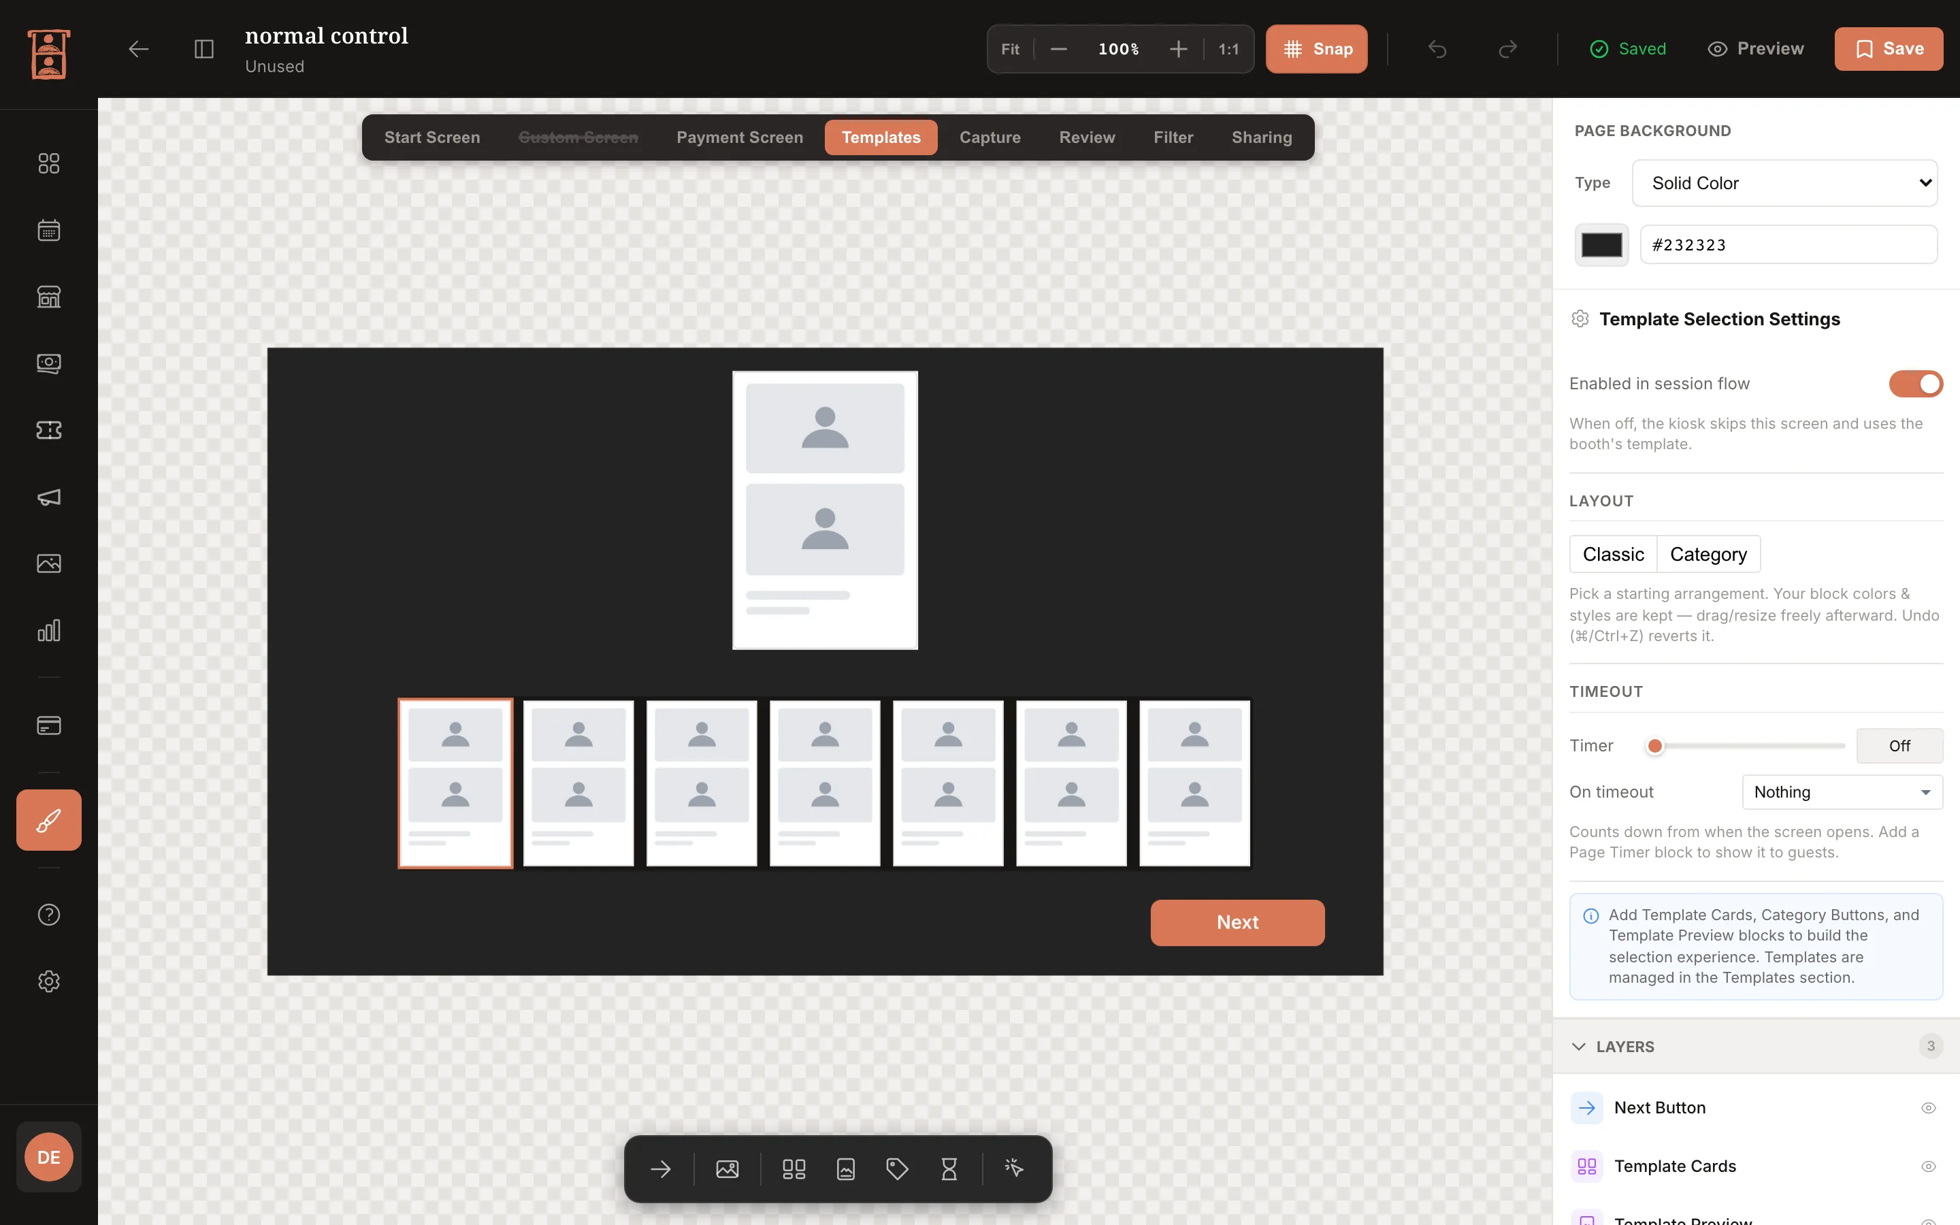Open the background Type dropdown
Image resolution: width=1960 pixels, height=1225 pixels.
click(1784, 183)
